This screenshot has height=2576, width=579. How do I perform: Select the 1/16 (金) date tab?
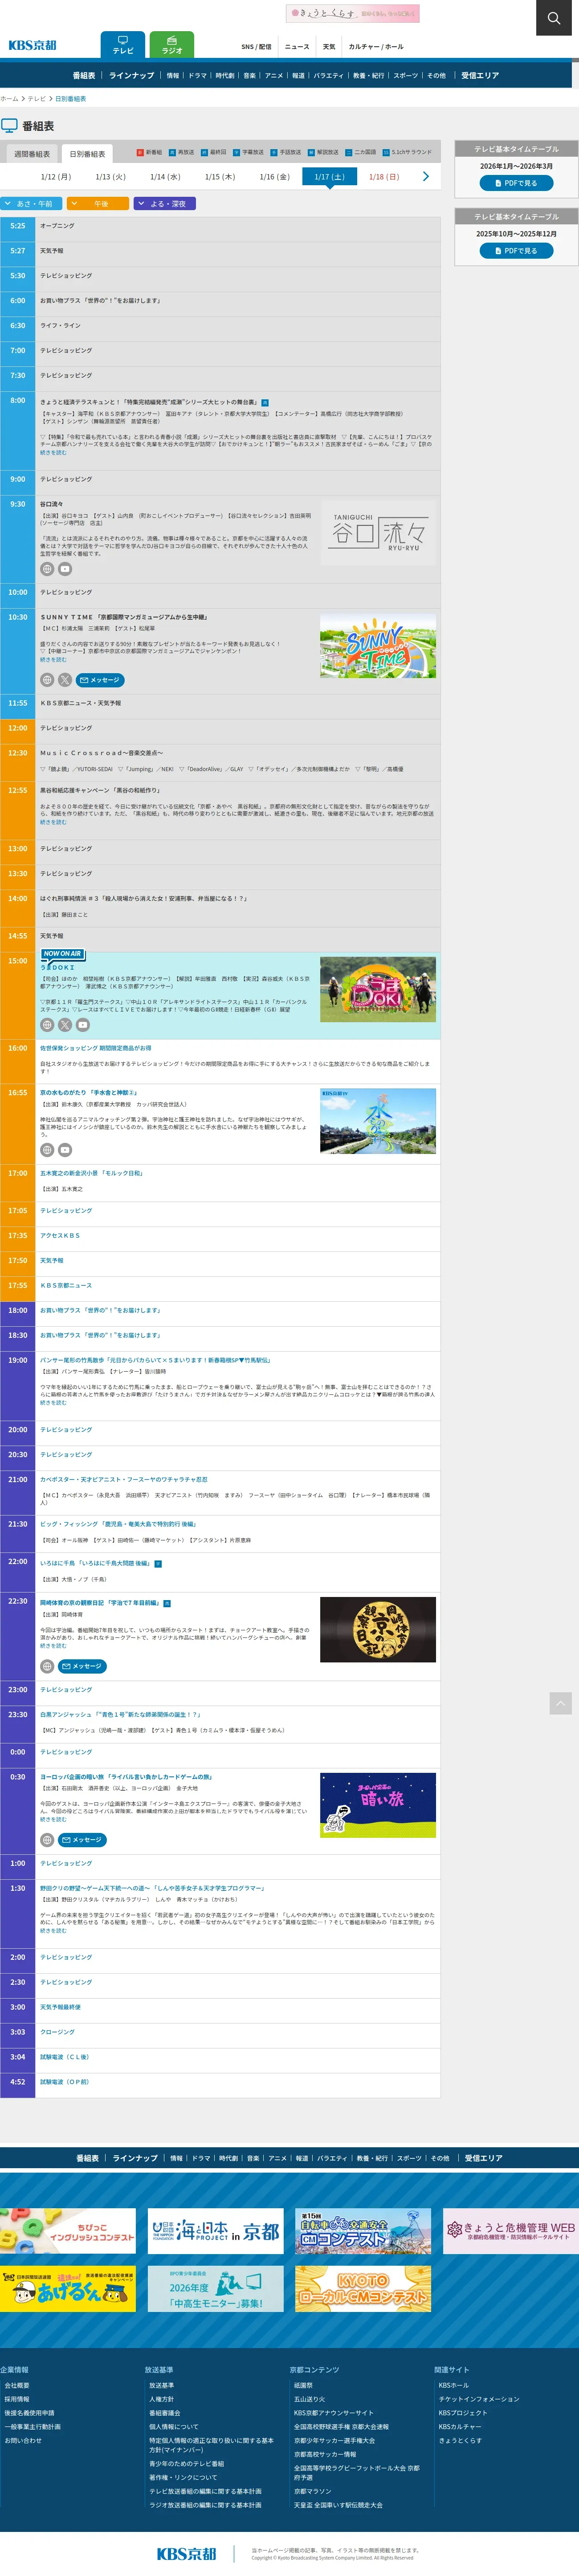275,177
